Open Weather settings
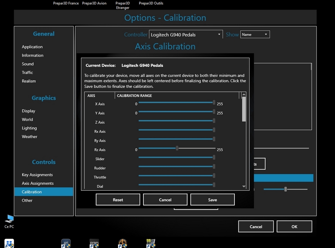This screenshot has width=335, height=248. tap(30, 136)
